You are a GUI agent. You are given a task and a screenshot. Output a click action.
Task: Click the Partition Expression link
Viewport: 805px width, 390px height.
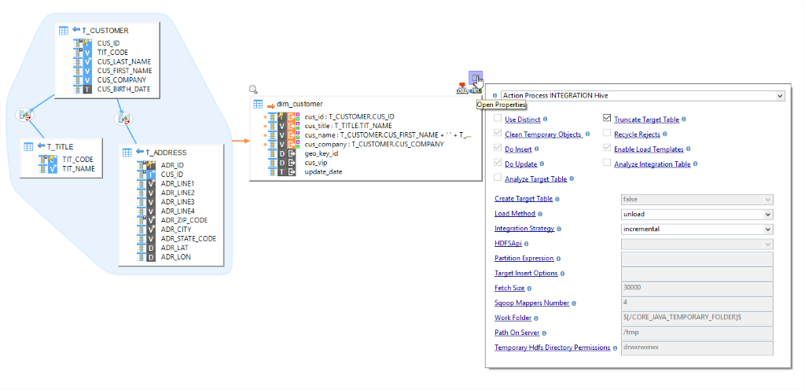pos(524,258)
